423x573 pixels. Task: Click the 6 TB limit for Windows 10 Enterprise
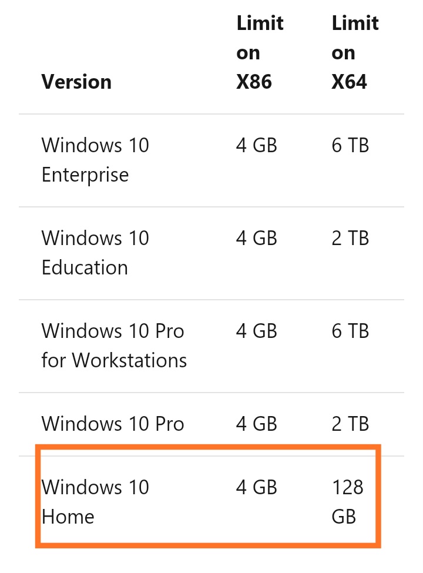(350, 145)
